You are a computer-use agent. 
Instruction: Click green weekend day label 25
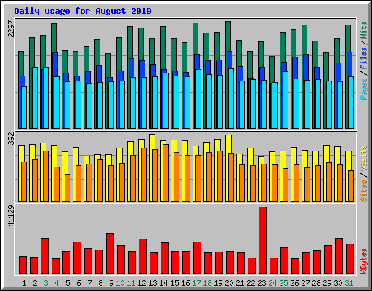(283, 283)
